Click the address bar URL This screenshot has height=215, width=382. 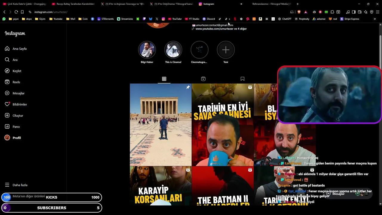coord(51,12)
